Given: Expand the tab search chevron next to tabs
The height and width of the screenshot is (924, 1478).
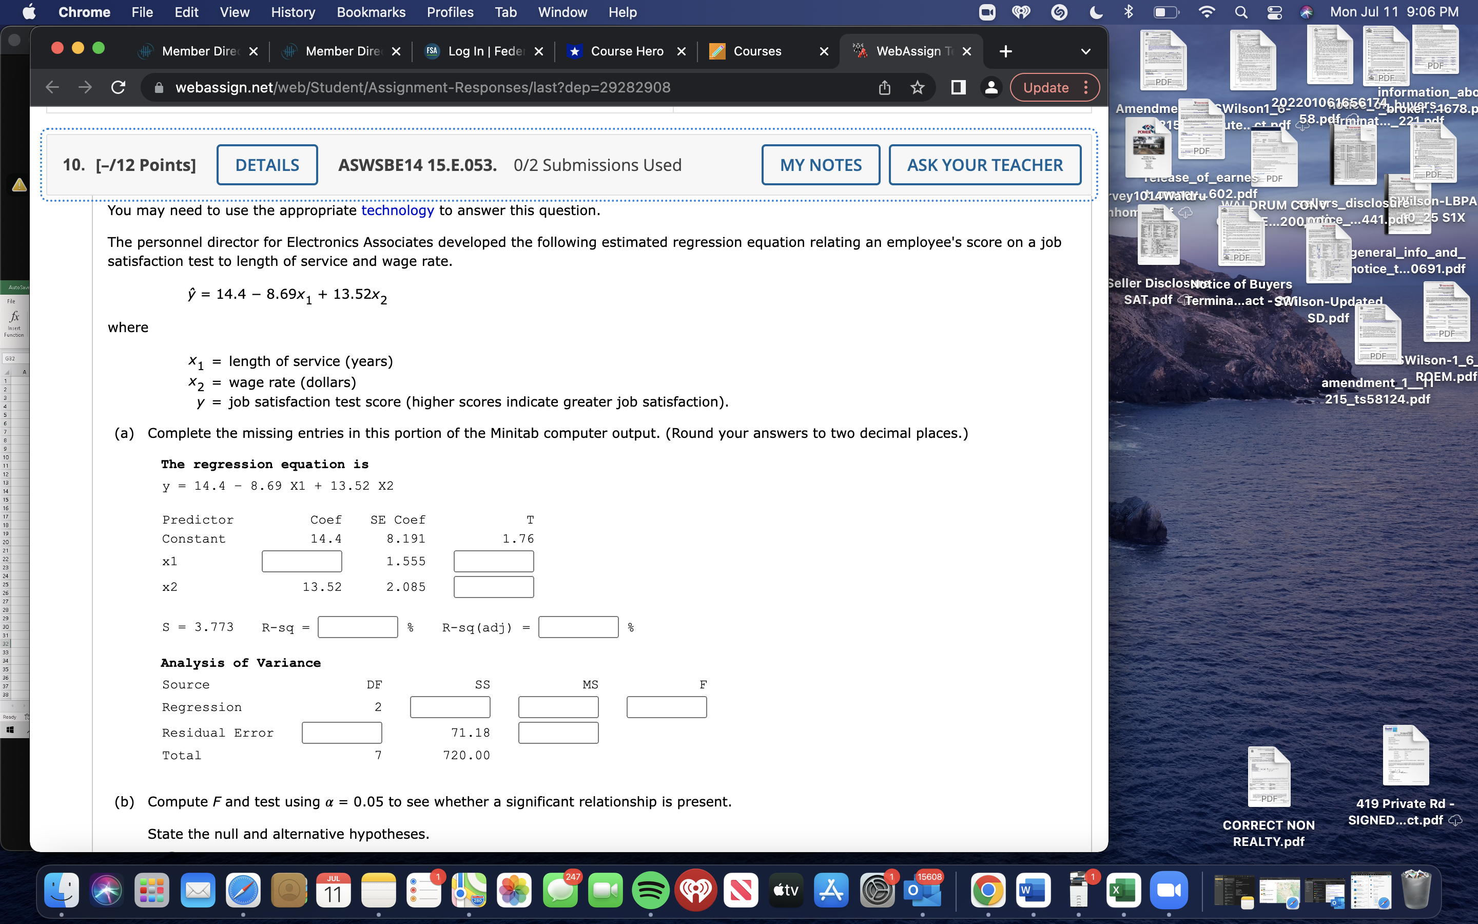Looking at the screenshot, I should (x=1085, y=51).
